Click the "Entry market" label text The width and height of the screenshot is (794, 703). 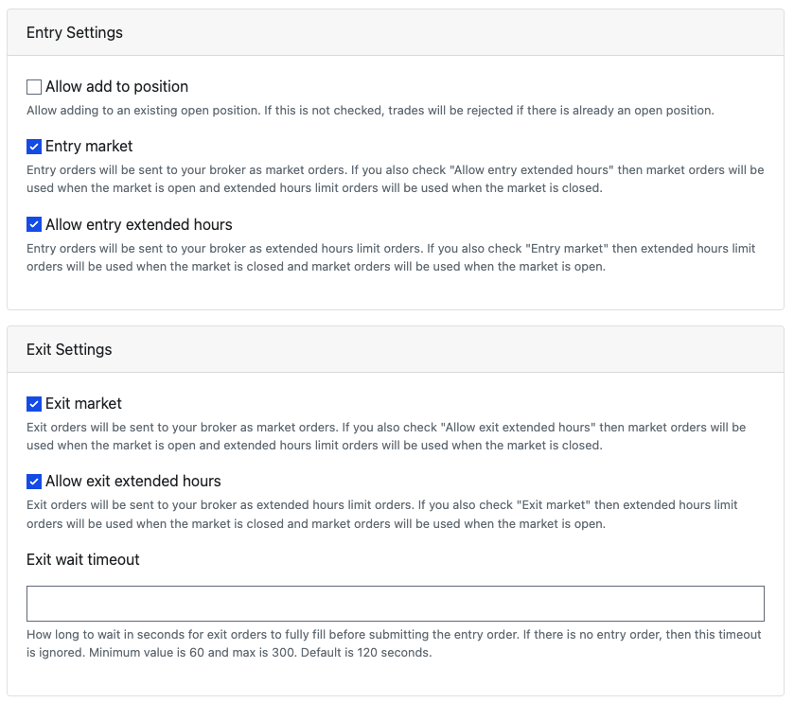[x=89, y=147]
